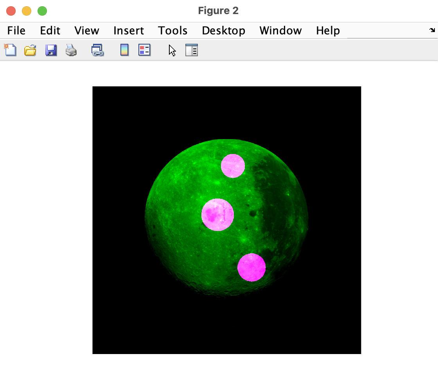The image size is (438, 390).
Task: Click the bottom magenta circle on the moon
Action: (x=251, y=267)
